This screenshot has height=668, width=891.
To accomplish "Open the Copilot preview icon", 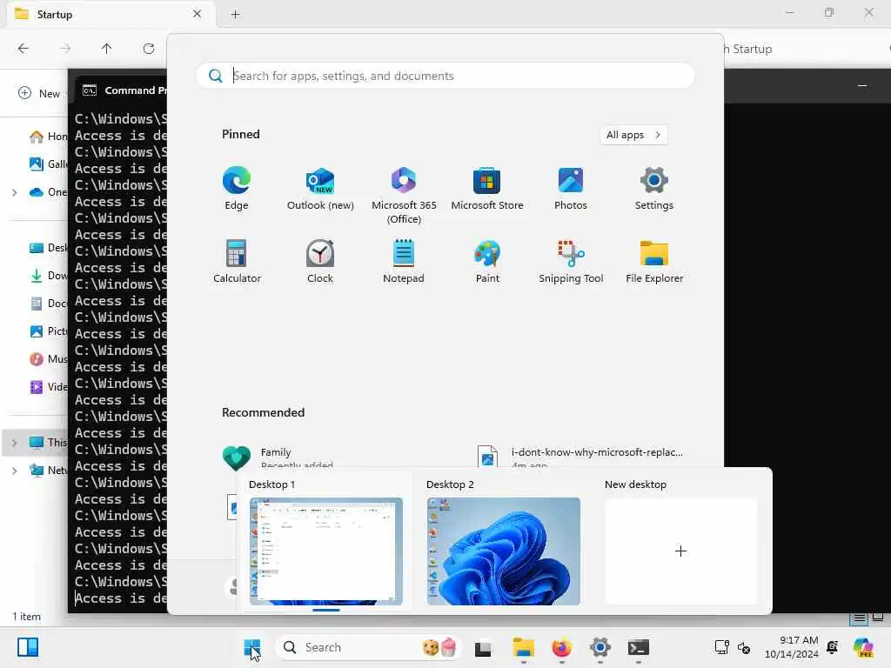I will 863,647.
